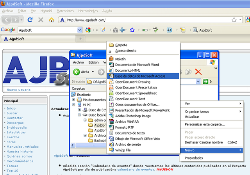Open Explorer address bar dropdown arrow
This screenshot has width=250, height=175.
tap(198, 81)
